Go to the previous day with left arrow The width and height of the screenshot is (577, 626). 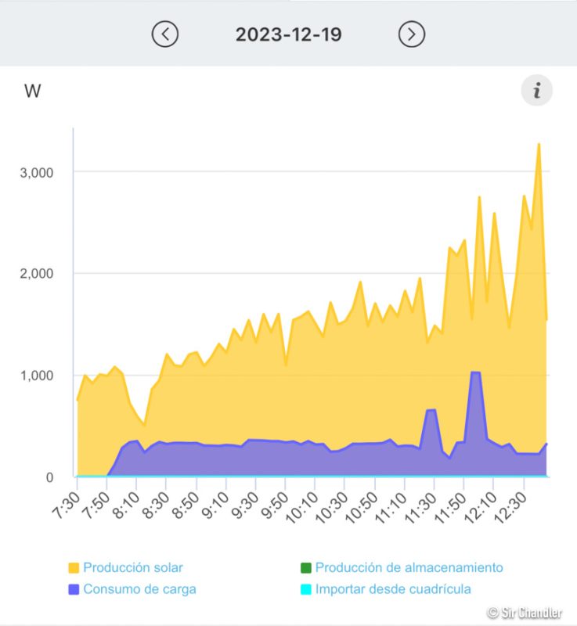coord(165,34)
